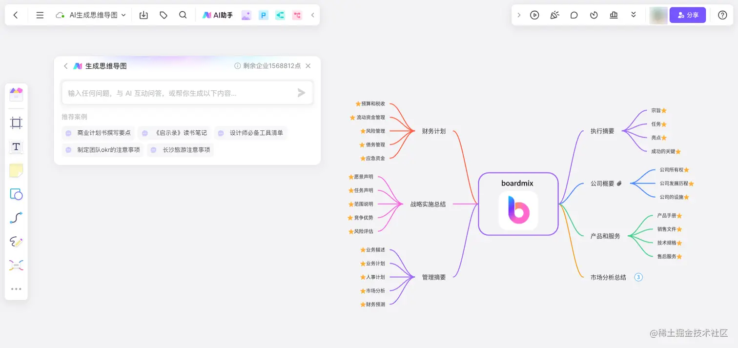The height and width of the screenshot is (348, 738).
Task: Select the Shapes tool
Action: click(16, 194)
